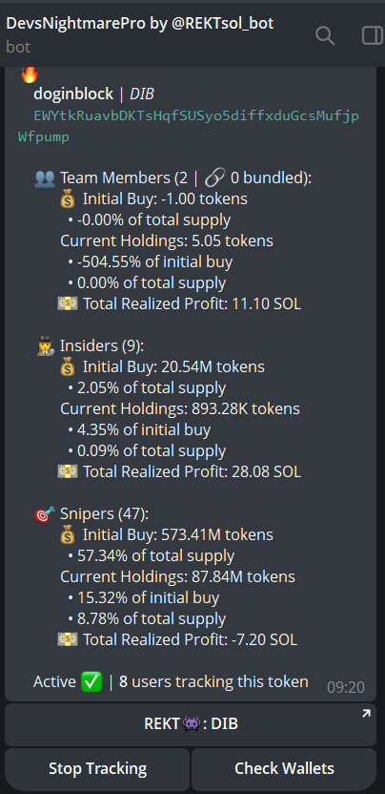Click the green Active checkmark emoji
385x794 pixels.
[91, 682]
